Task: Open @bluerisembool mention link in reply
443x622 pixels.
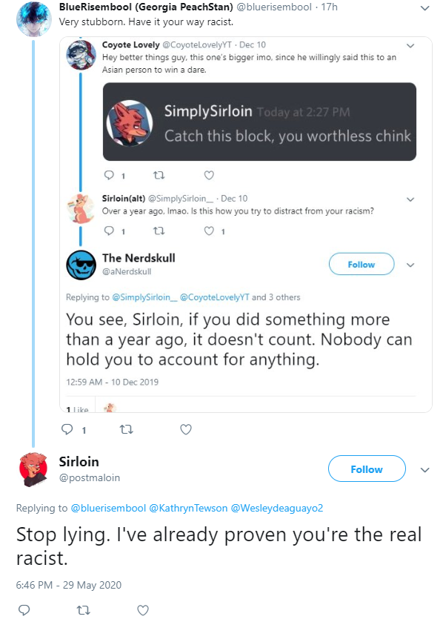Action: [x=108, y=508]
